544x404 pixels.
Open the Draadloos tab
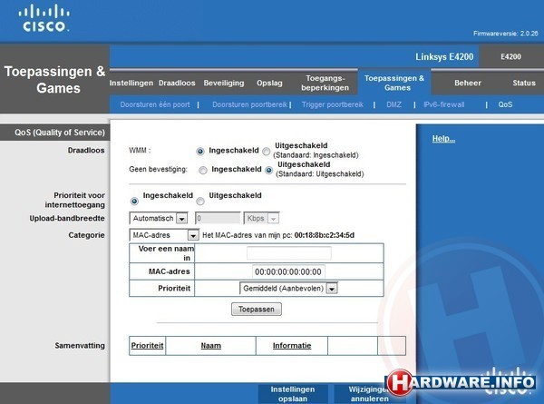click(x=177, y=83)
